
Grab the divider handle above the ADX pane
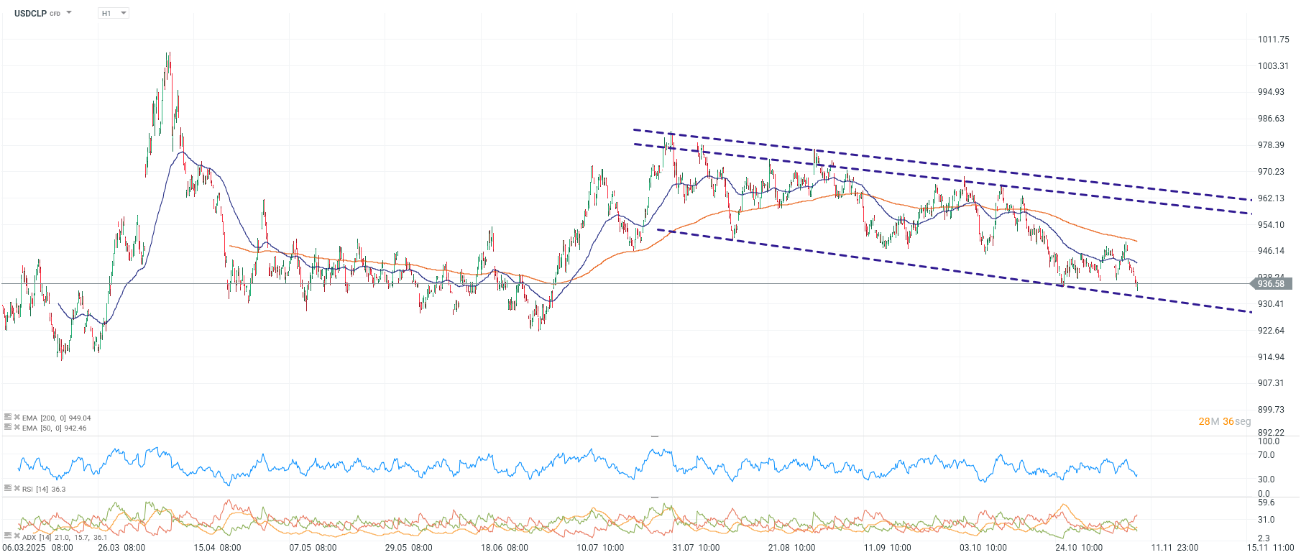click(655, 497)
